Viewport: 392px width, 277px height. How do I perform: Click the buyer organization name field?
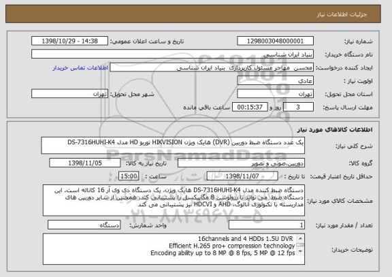(172, 54)
